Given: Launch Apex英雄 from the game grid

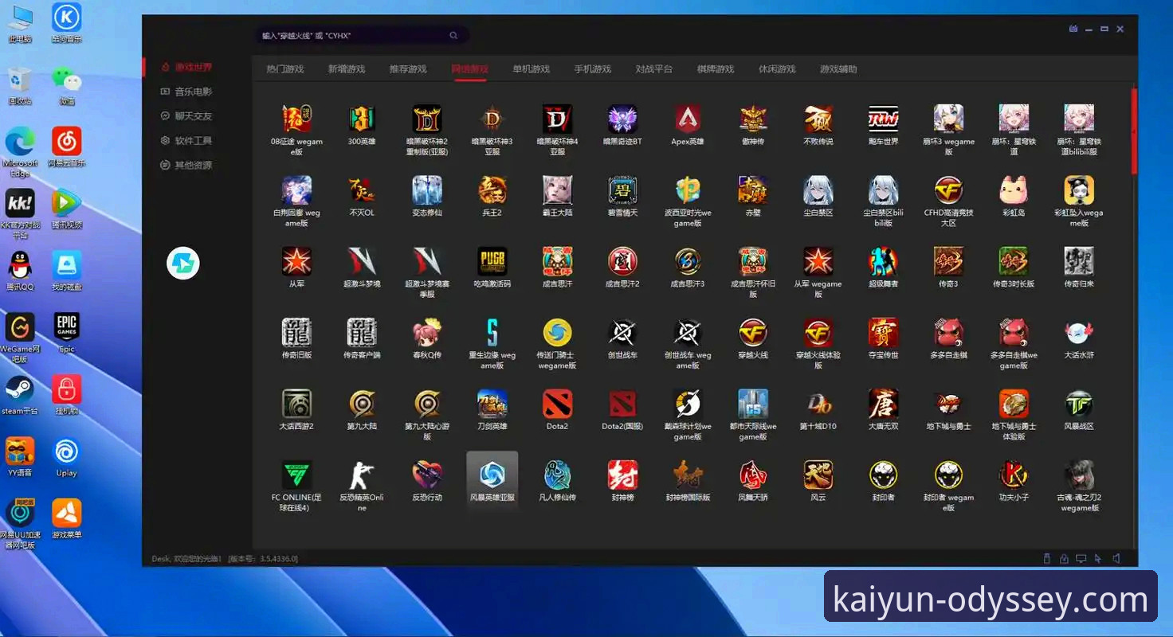Looking at the screenshot, I should pyautogui.click(x=687, y=119).
